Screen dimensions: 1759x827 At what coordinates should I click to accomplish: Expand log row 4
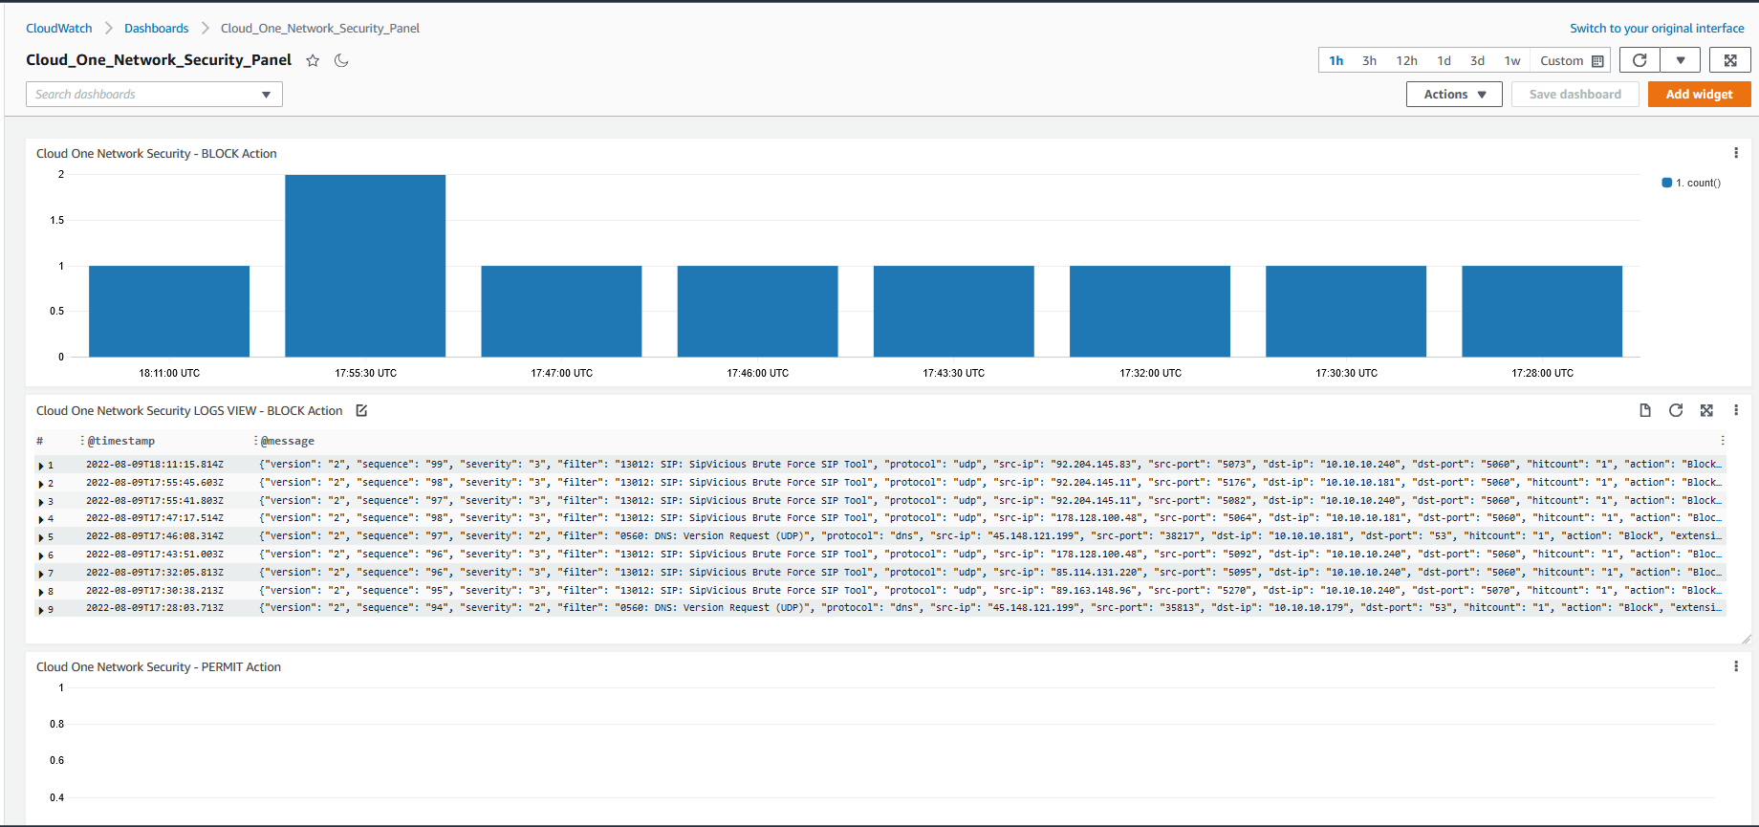pyautogui.click(x=41, y=519)
